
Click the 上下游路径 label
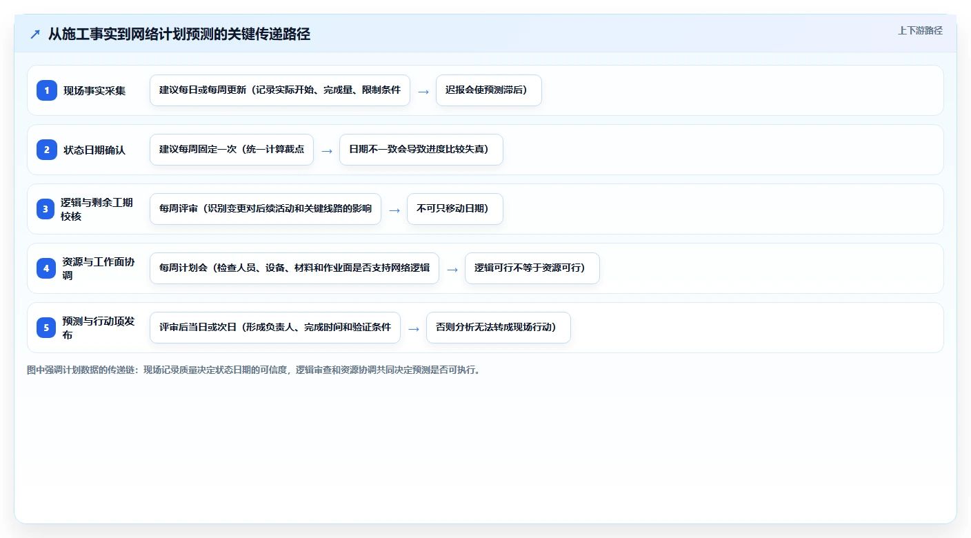pyautogui.click(x=920, y=30)
